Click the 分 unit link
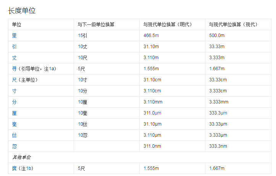Screen dimensions: 276x176 coord(15,102)
